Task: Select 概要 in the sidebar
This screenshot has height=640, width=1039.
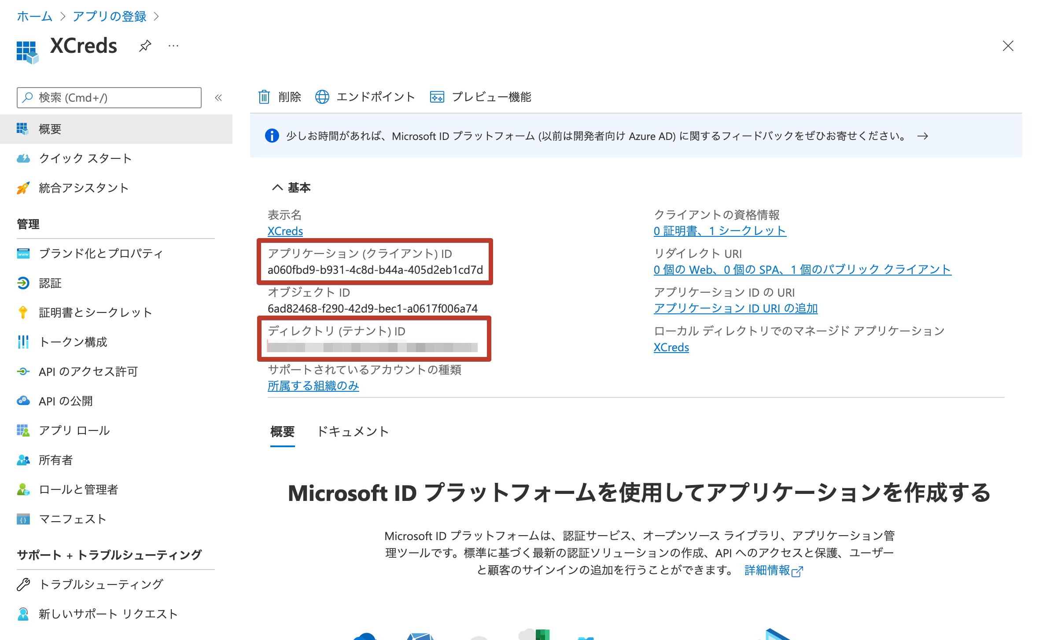Action: 116,129
